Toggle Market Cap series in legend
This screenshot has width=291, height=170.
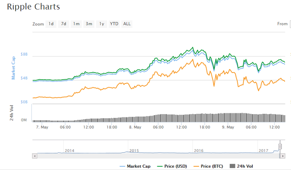click(135, 166)
